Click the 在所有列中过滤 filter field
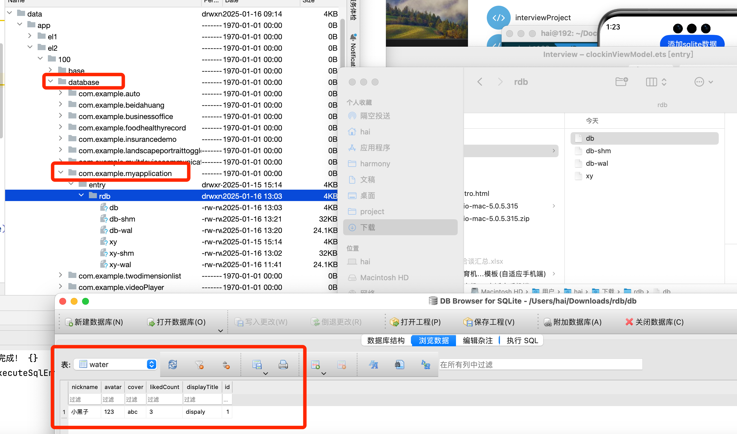 tap(540, 365)
